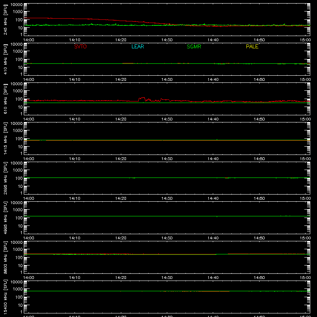Image resolution: width=317 pixels, height=317 pixels.
Task: Select the 410 MHz [SFU] axis label
Action: (x=6, y=59)
